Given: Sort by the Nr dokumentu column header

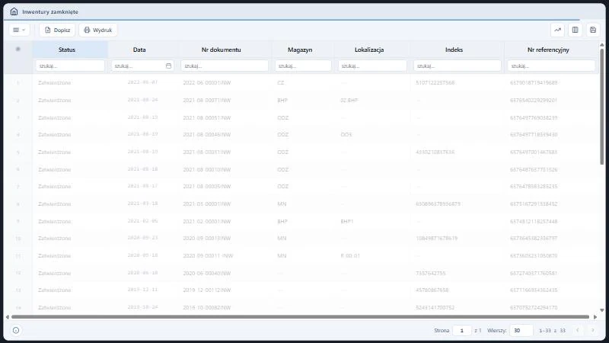Looking at the screenshot, I should [221, 50].
